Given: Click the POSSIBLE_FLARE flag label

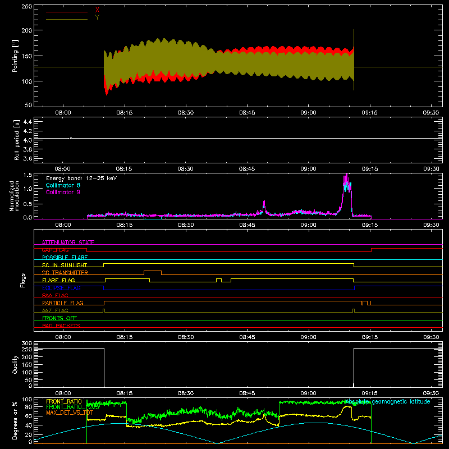Looking at the screenshot, I should click(x=65, y=258).
